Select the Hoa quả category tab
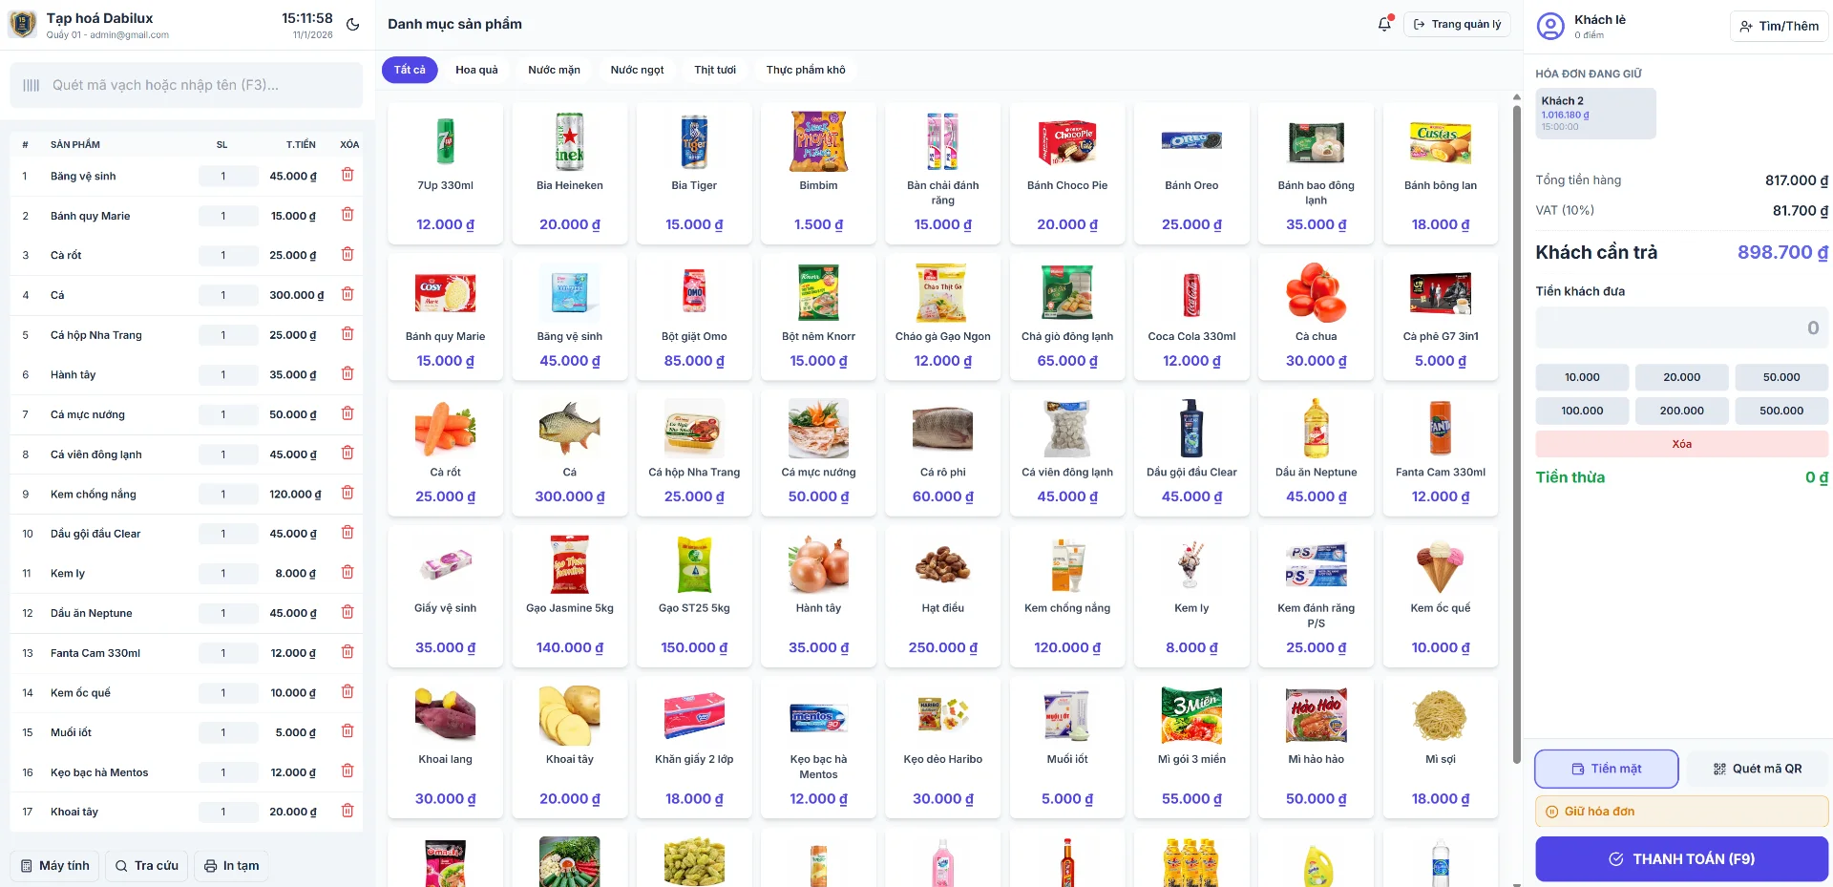Screen dimensions: 1833x887 tap(476, 70)
